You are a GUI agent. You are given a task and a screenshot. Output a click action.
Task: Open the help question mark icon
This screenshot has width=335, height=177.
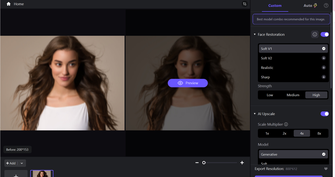coord(326,6)
